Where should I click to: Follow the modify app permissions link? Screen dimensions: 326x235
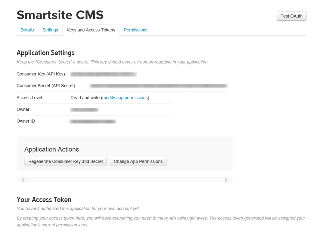125,98
